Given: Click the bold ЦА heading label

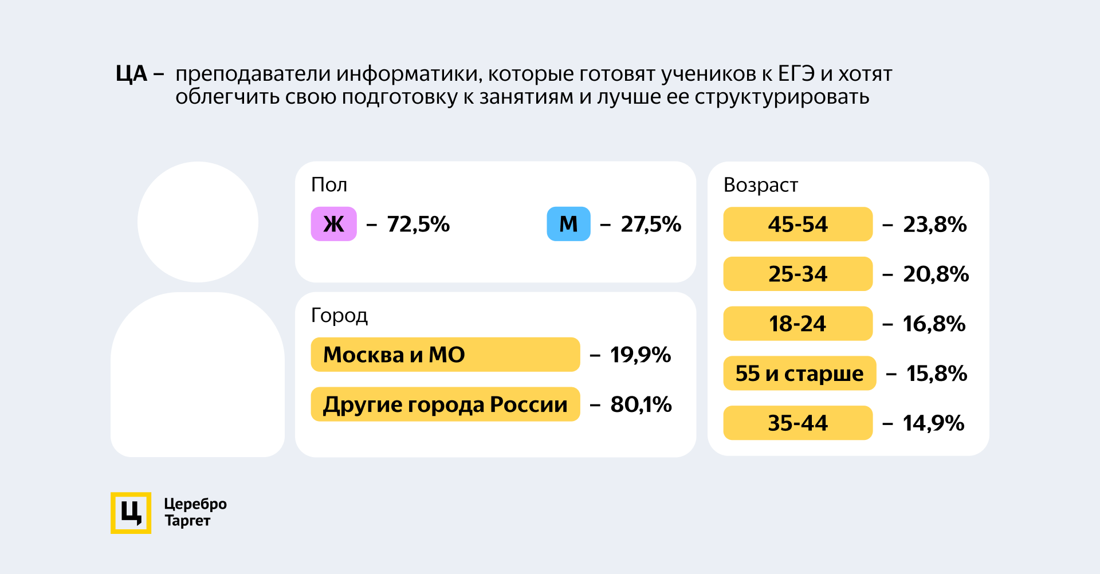Looking at the screenshot, I should click(132, 74).
